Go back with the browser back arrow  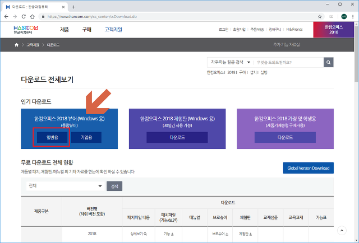(6, 16)
